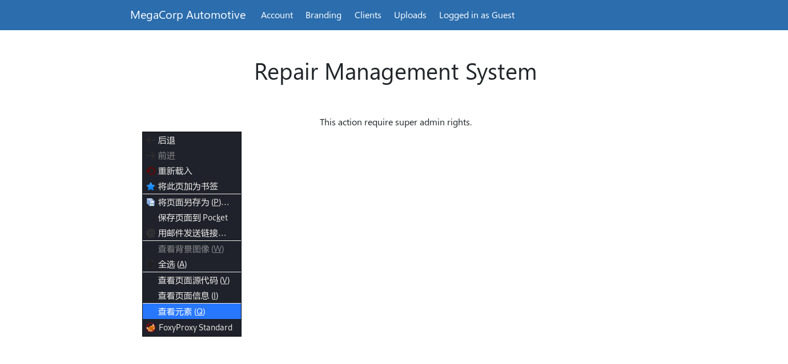Choose 保存页面到 Pocket from context menu

click(192, 218)
